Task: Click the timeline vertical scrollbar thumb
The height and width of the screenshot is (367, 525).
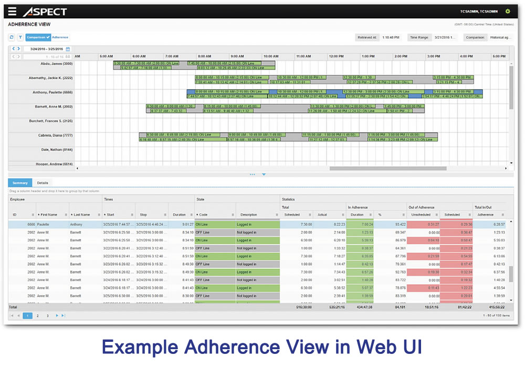Action: click(x=511, y=88)
